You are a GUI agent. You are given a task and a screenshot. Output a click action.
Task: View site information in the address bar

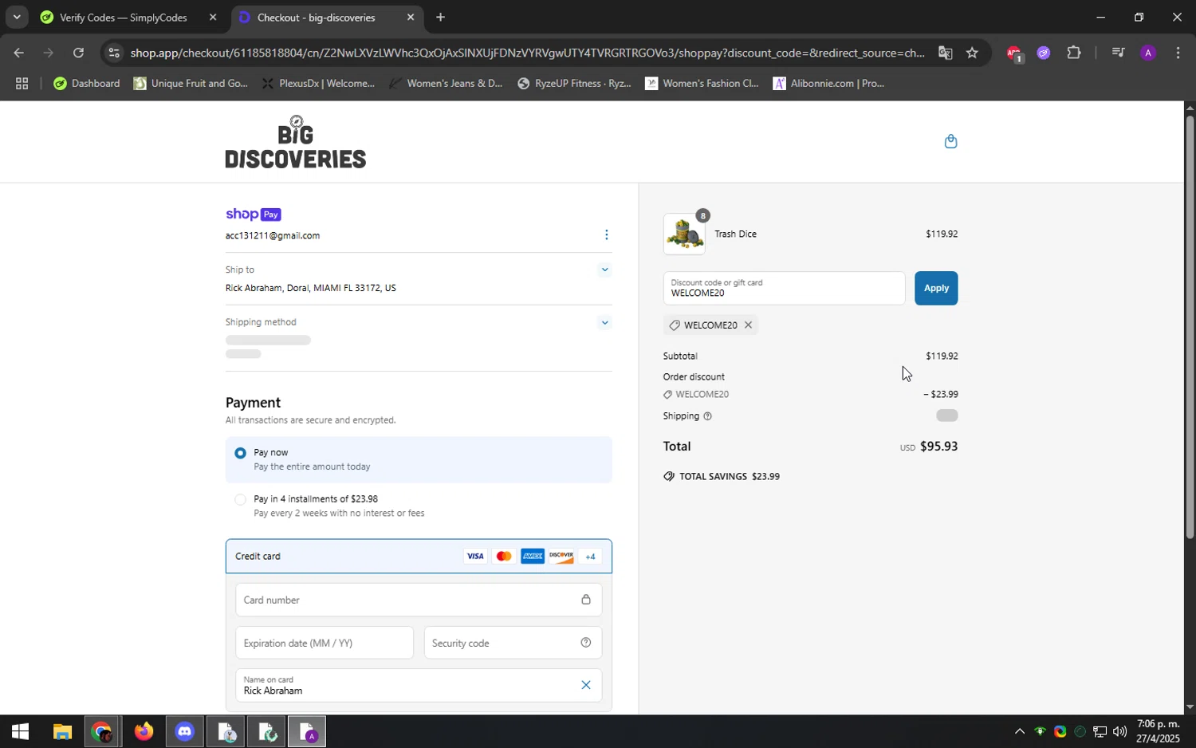coord(114,53)
